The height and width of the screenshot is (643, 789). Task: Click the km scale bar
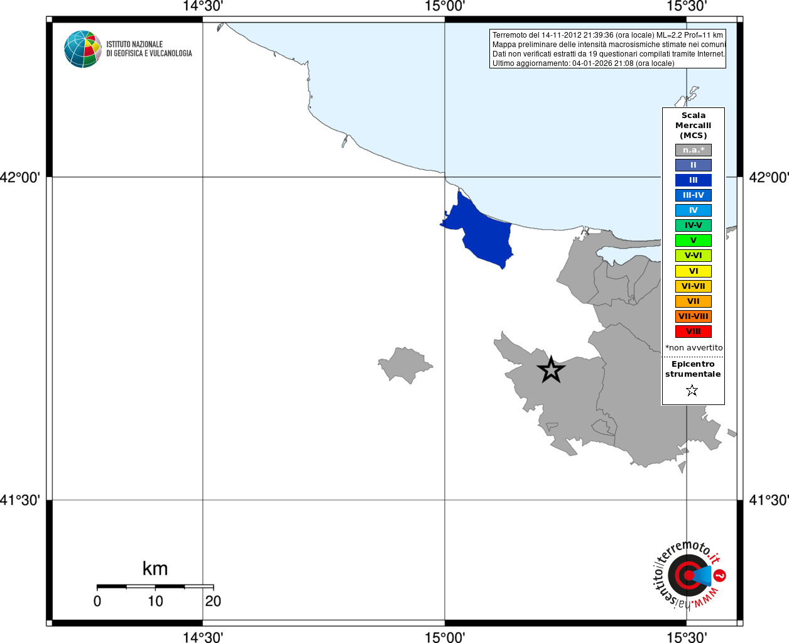155,586
